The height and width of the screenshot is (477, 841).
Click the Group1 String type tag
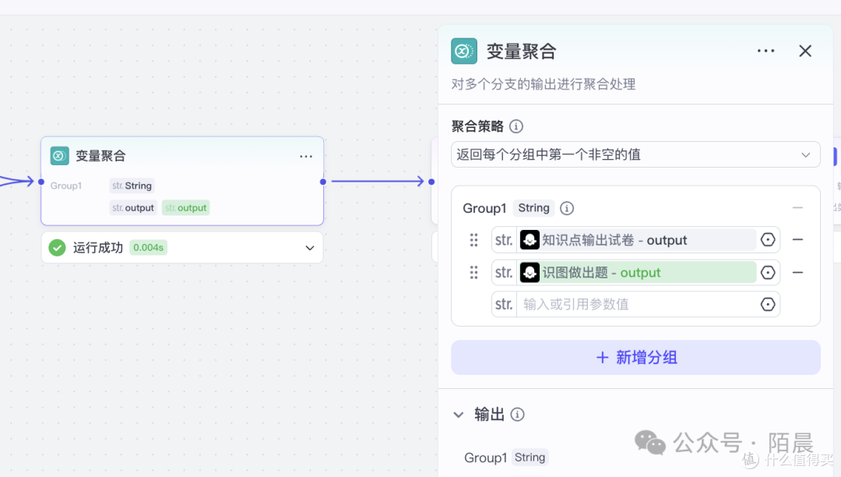[x=533, y=208]
